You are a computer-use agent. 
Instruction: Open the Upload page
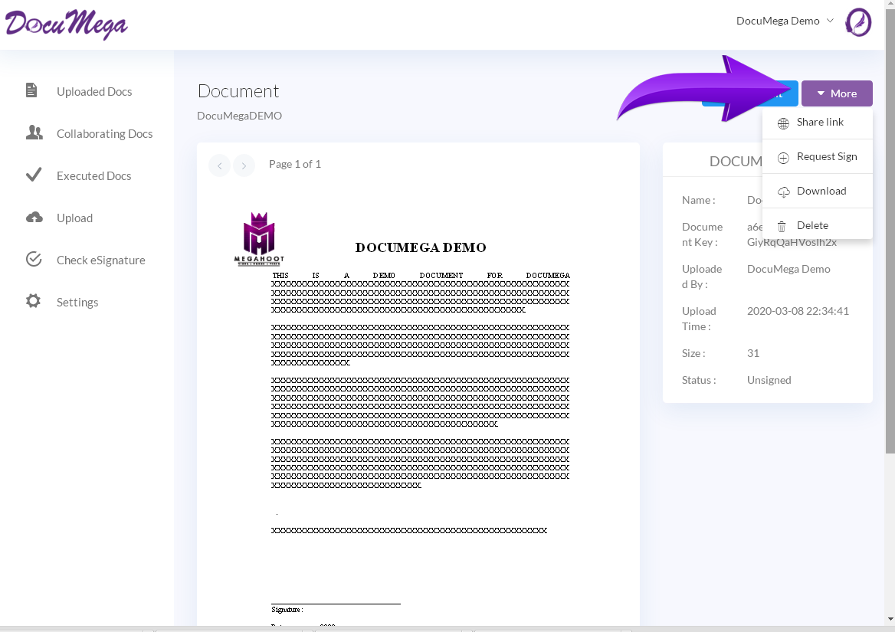tap(74, 218)
